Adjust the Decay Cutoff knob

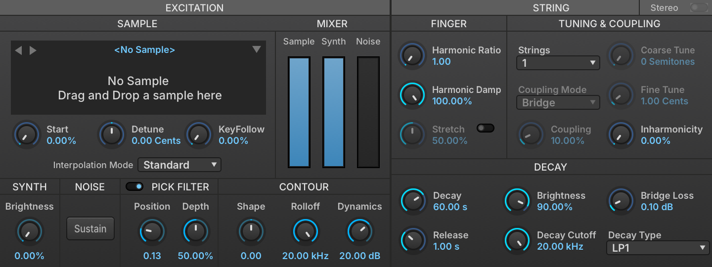[x=517, y=240]
